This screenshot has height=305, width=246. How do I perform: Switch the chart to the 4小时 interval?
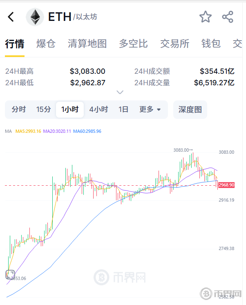coord(98,109)
